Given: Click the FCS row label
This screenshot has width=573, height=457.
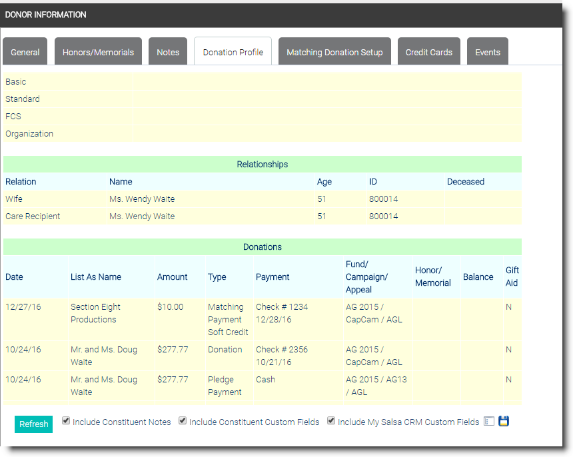Looking at the screenshot, I should (13, 116).
